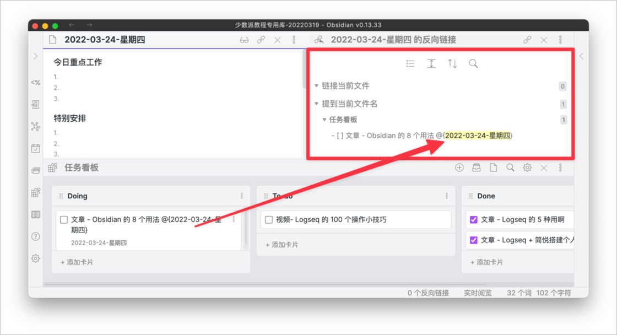This screenshot has width=617, height=335.
Task: Open kanban board settings gear icon
Action: (527, 167)
